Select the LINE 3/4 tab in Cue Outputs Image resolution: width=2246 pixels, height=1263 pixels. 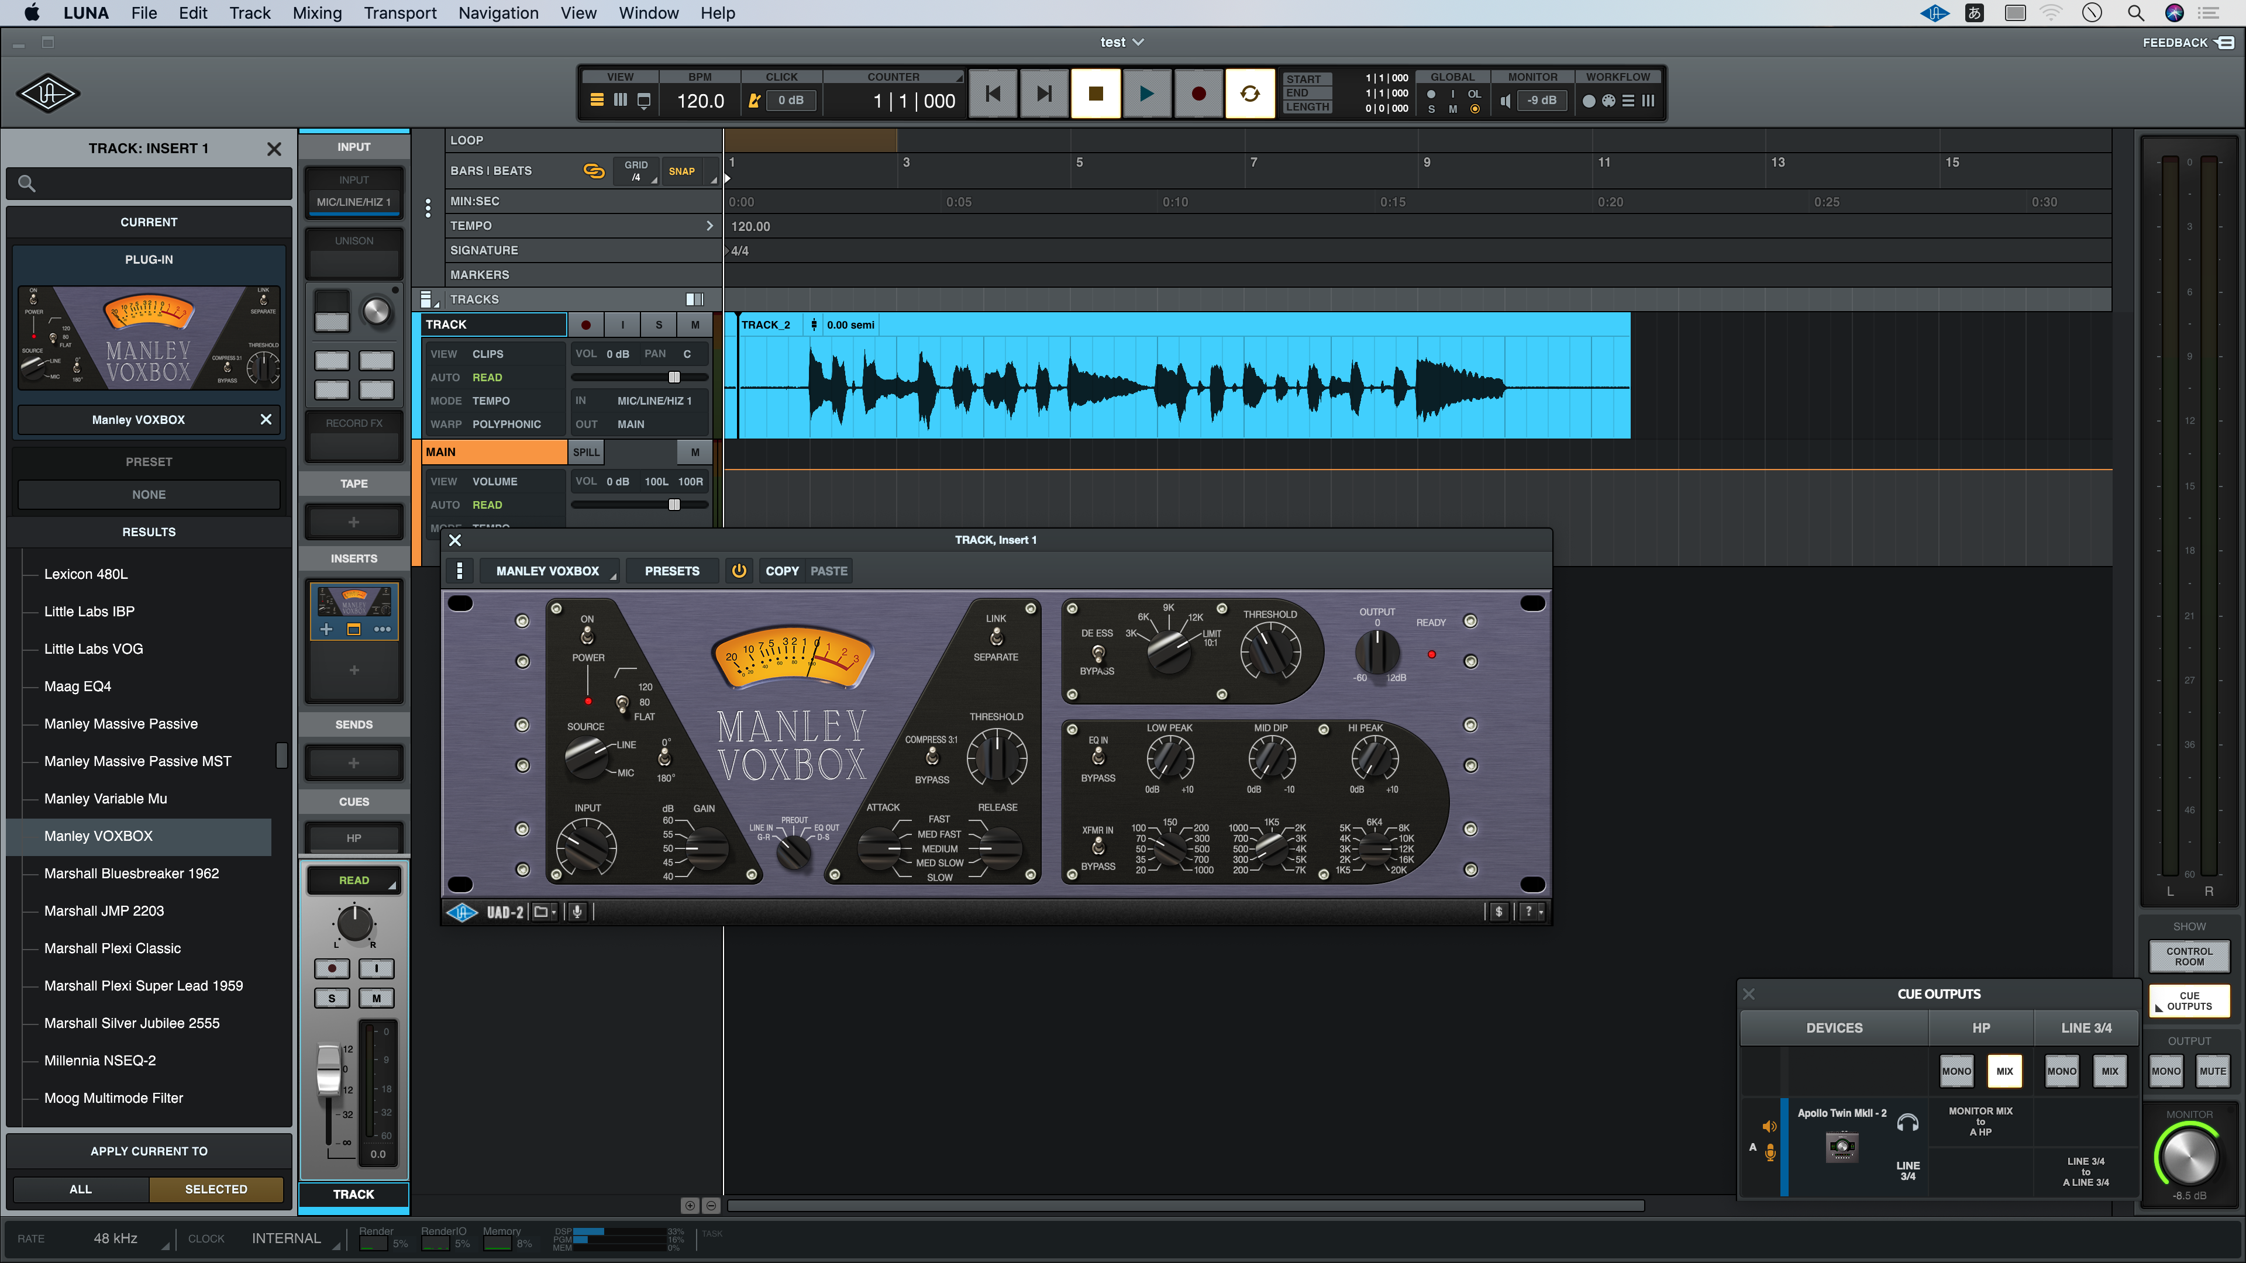2086,1028
